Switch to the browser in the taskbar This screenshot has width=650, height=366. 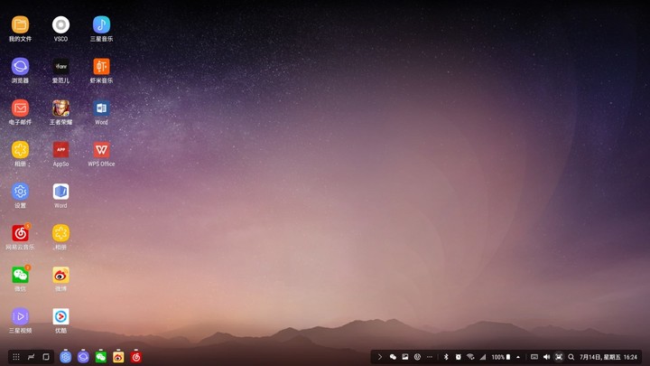[x=83, y=357]
